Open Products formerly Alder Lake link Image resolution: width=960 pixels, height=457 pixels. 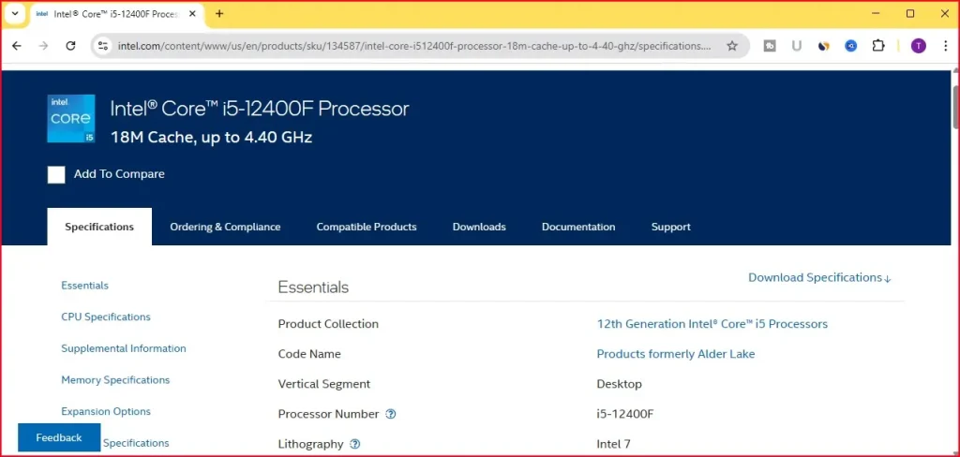[x=676, y=354]
